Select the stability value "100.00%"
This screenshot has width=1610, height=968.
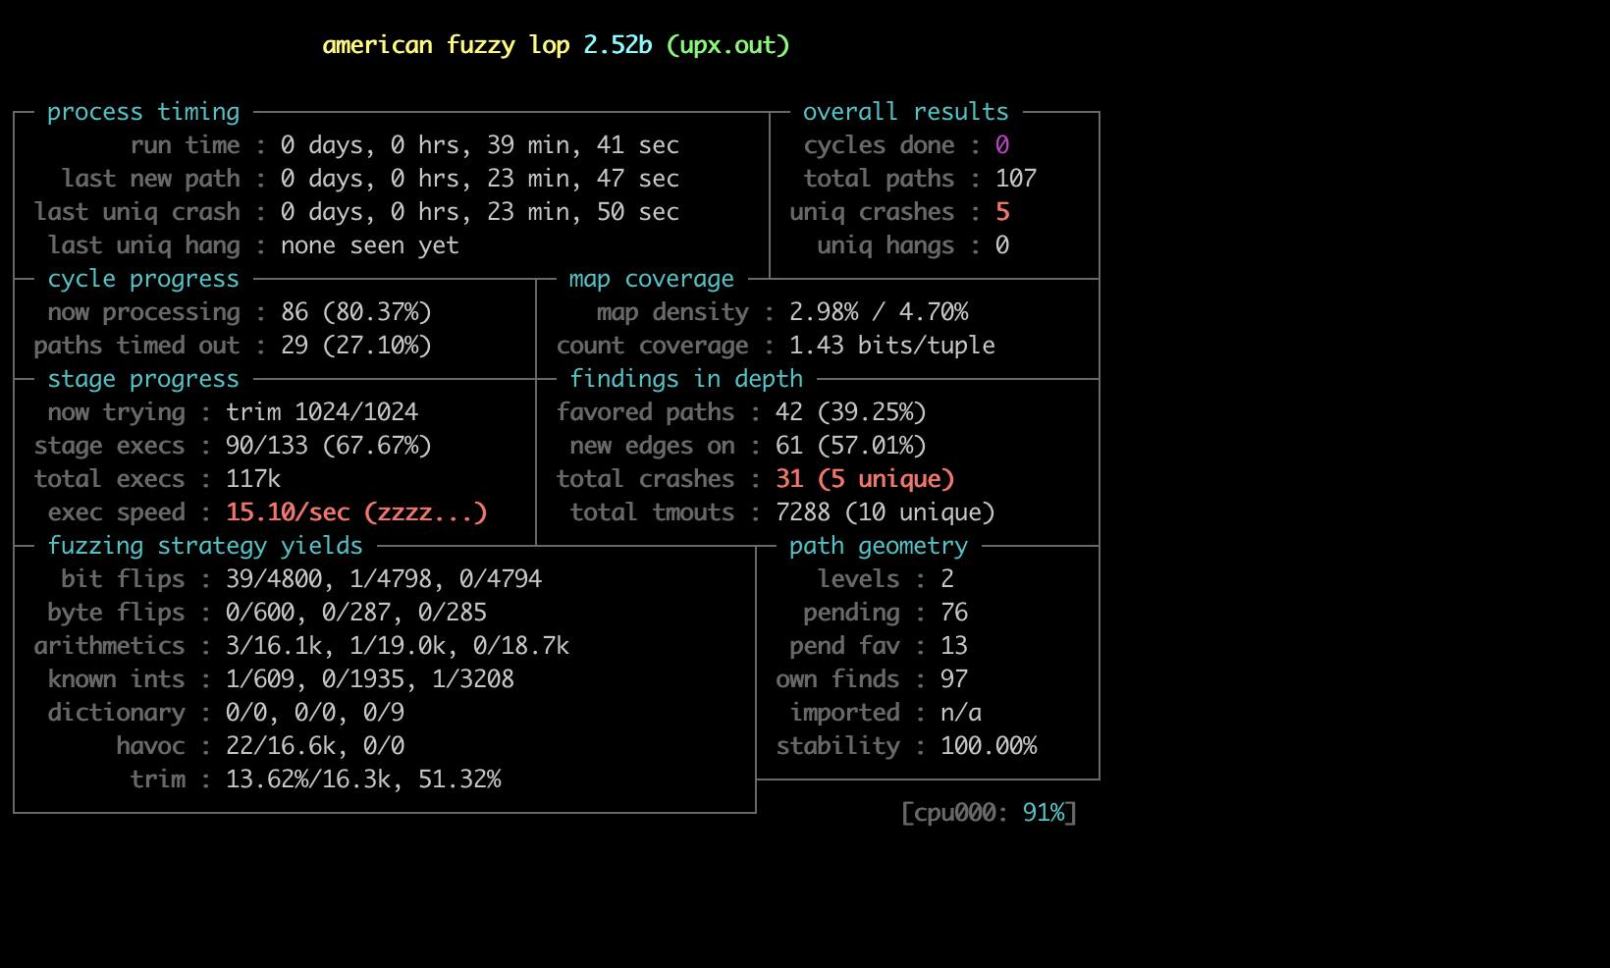pyautogui.click(x=989, y=746)
